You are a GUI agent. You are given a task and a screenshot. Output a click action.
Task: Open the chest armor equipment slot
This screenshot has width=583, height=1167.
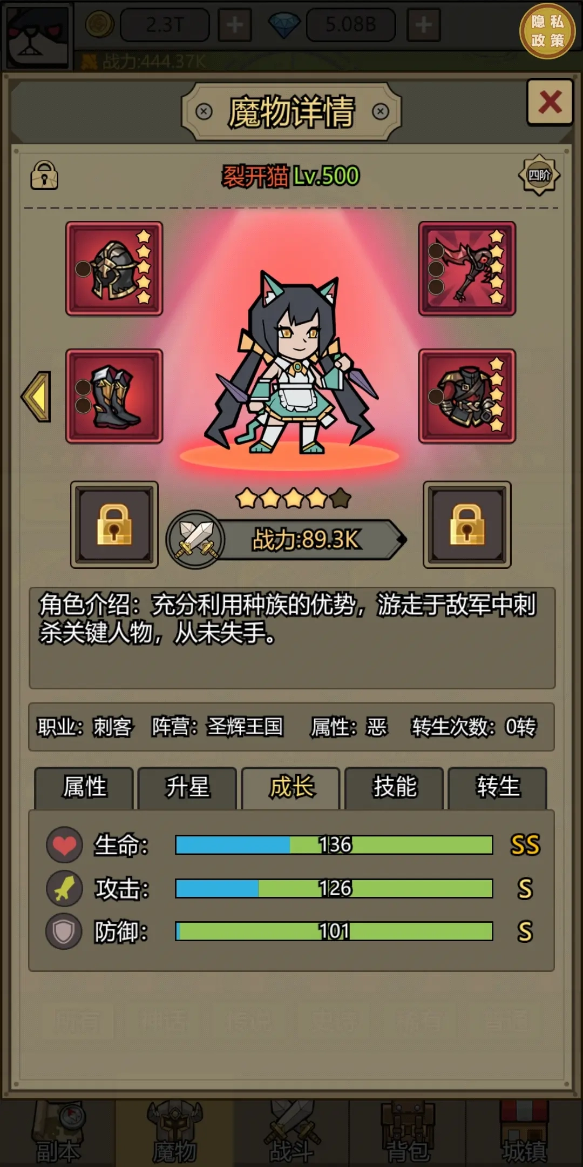coord(467,396)
